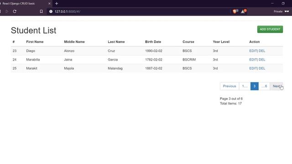Click the Birth Date column header

click(x=153, y=42)
